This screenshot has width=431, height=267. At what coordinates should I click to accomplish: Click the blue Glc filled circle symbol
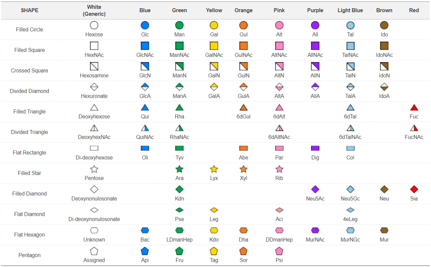pos(145,25)
